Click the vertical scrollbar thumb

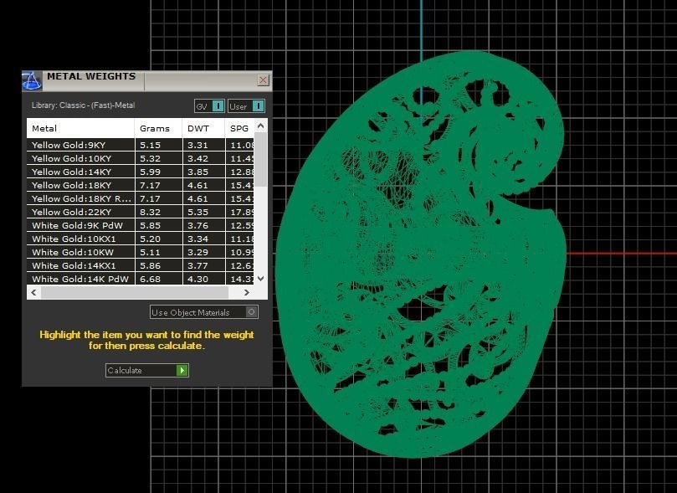click(260, 160)
